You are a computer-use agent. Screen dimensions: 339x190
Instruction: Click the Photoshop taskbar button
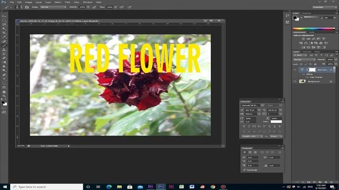tap(160, 187)
